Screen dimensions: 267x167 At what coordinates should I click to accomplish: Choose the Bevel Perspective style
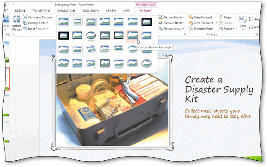tap(63, 63)
